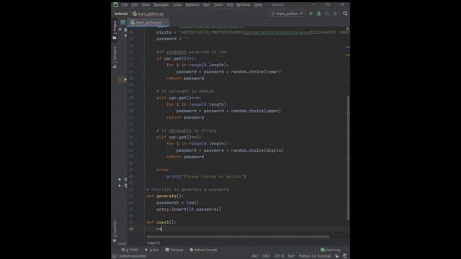Viewport: 461px width, 259px height.
Task: Open the File menu
Action: click(125, 5)
